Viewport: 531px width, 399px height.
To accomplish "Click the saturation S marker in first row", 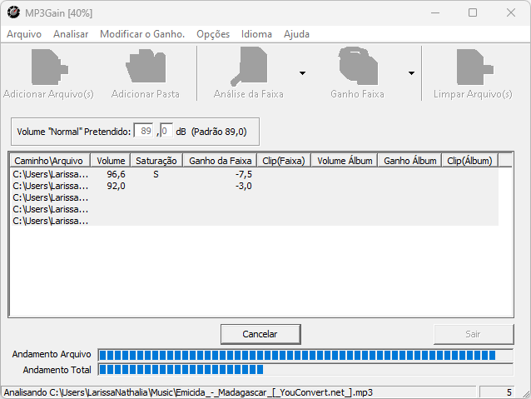I will [156, 174].
